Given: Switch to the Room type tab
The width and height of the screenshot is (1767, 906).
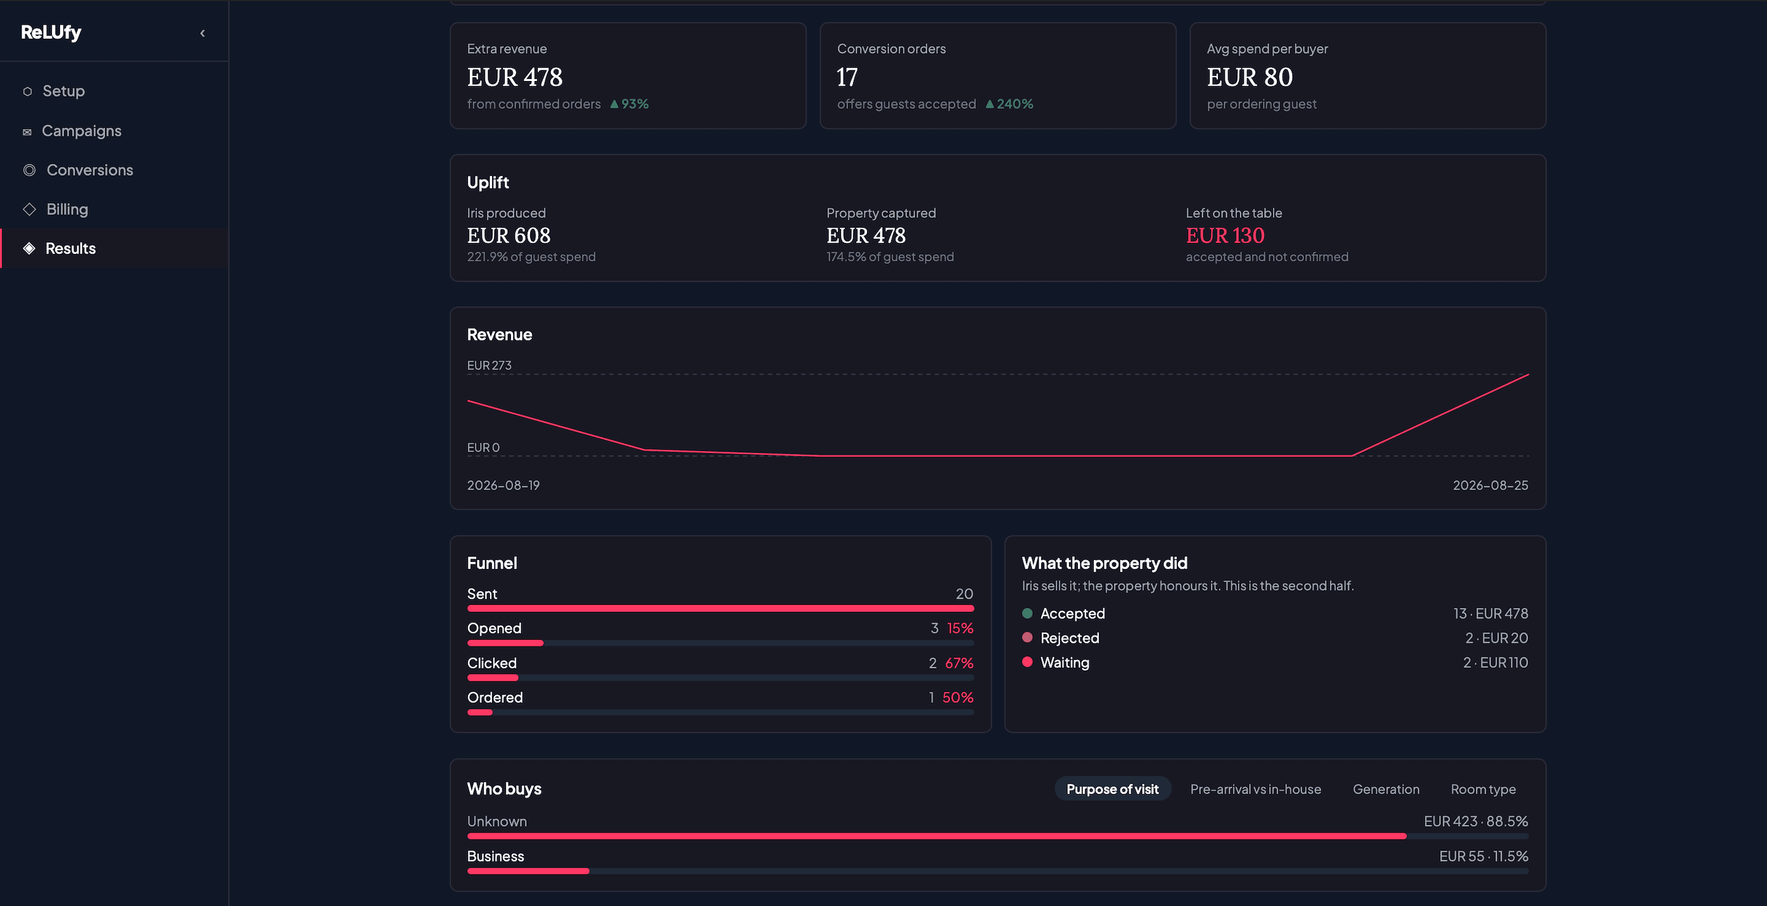Looking at the screenshot, I should 1483,789.
